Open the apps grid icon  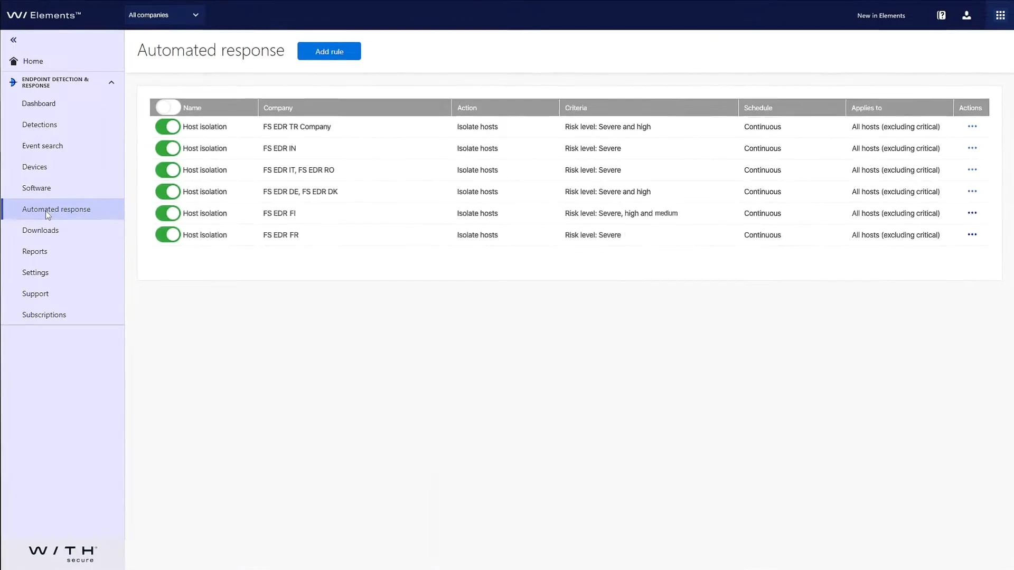coord(1000,15)
